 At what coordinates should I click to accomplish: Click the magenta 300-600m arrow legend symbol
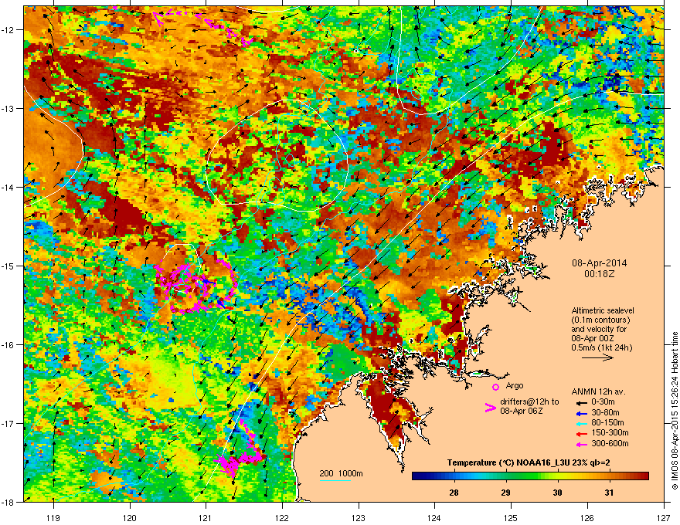(582, 445)
